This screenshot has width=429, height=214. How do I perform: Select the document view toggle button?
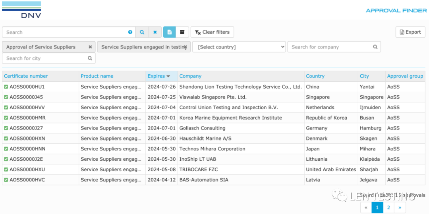click(x=169, y=32)
